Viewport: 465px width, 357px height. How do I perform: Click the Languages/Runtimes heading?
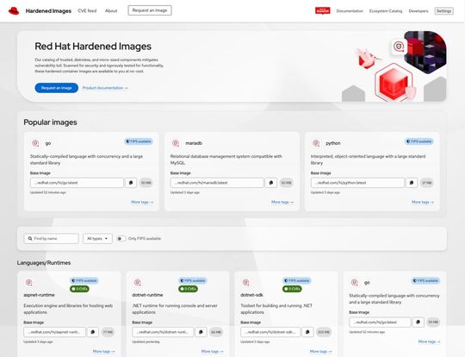click(x=44, y=263)
